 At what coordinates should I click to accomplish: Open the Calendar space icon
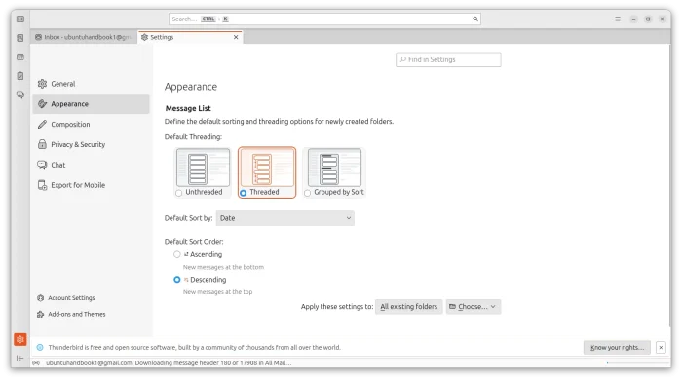20,57
